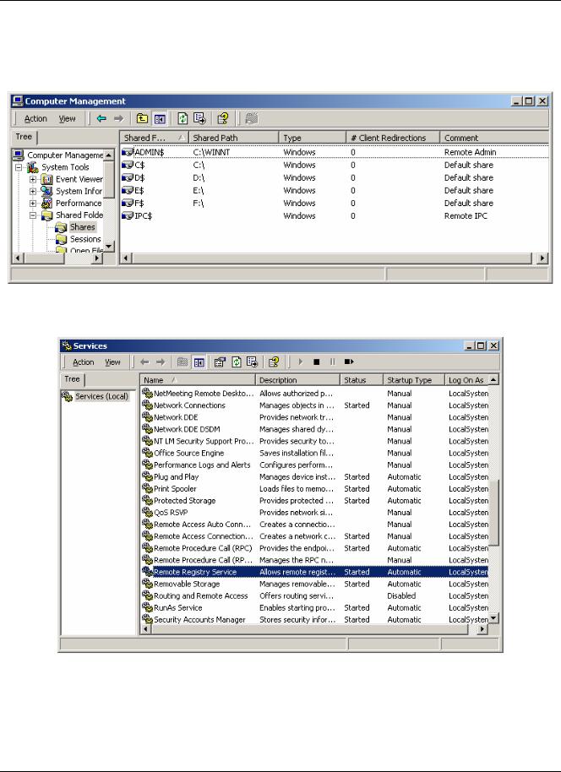This screenshot has height=772, width=561.
Task: Click Export List icon in Computer Management toolbar
Action: click(x=199, y=118)
